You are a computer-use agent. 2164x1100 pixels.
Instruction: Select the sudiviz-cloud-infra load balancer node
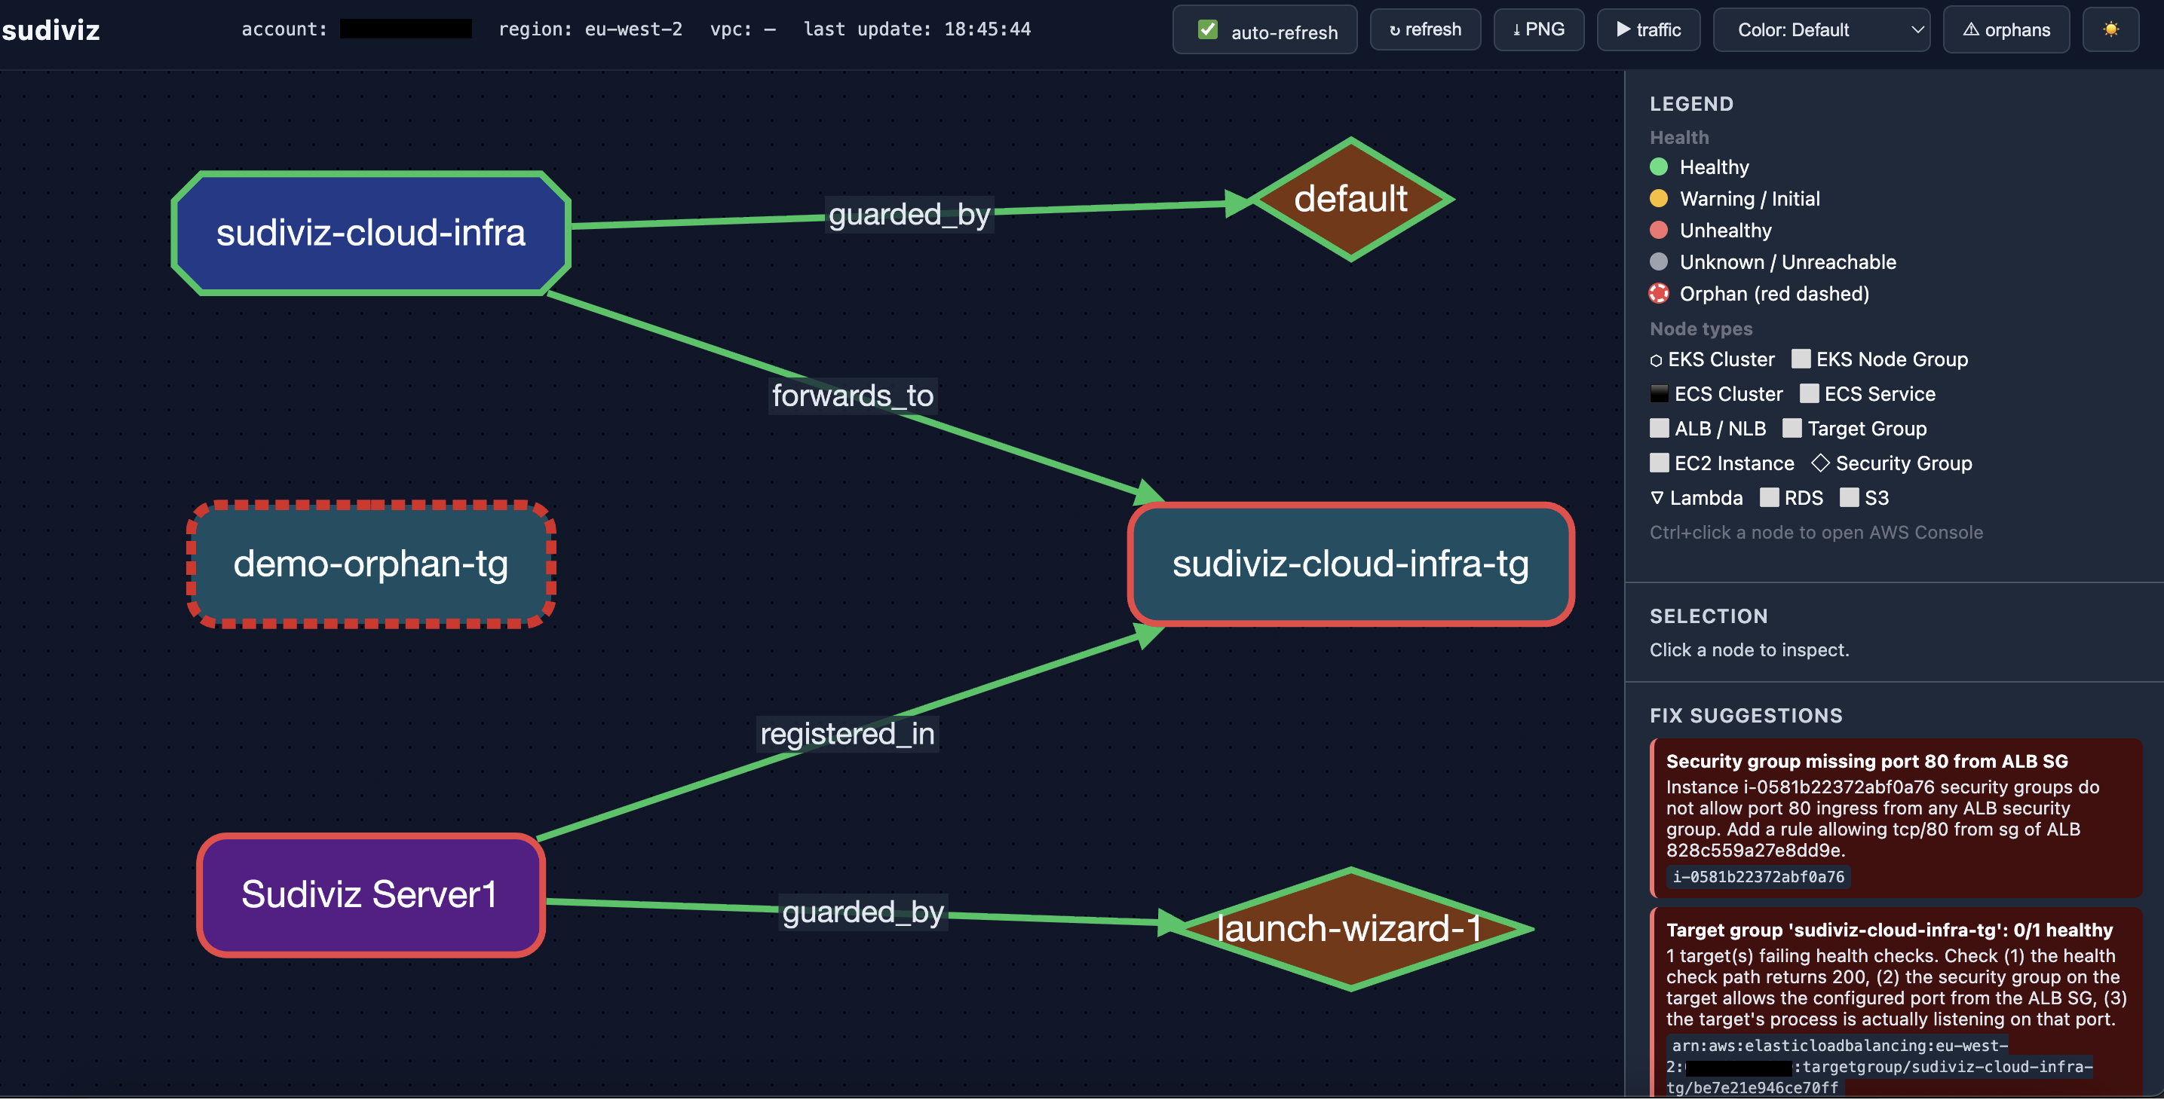370,234
